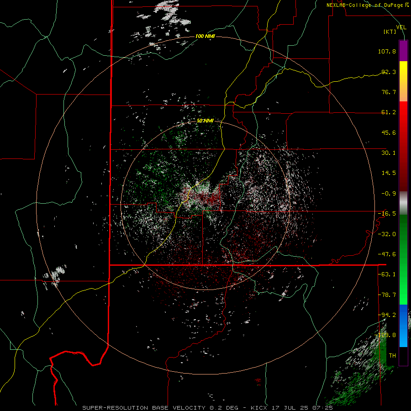Click the 17 JUL 25 07:25 timestamp
The image size is (411, 411).
(303, 408)
